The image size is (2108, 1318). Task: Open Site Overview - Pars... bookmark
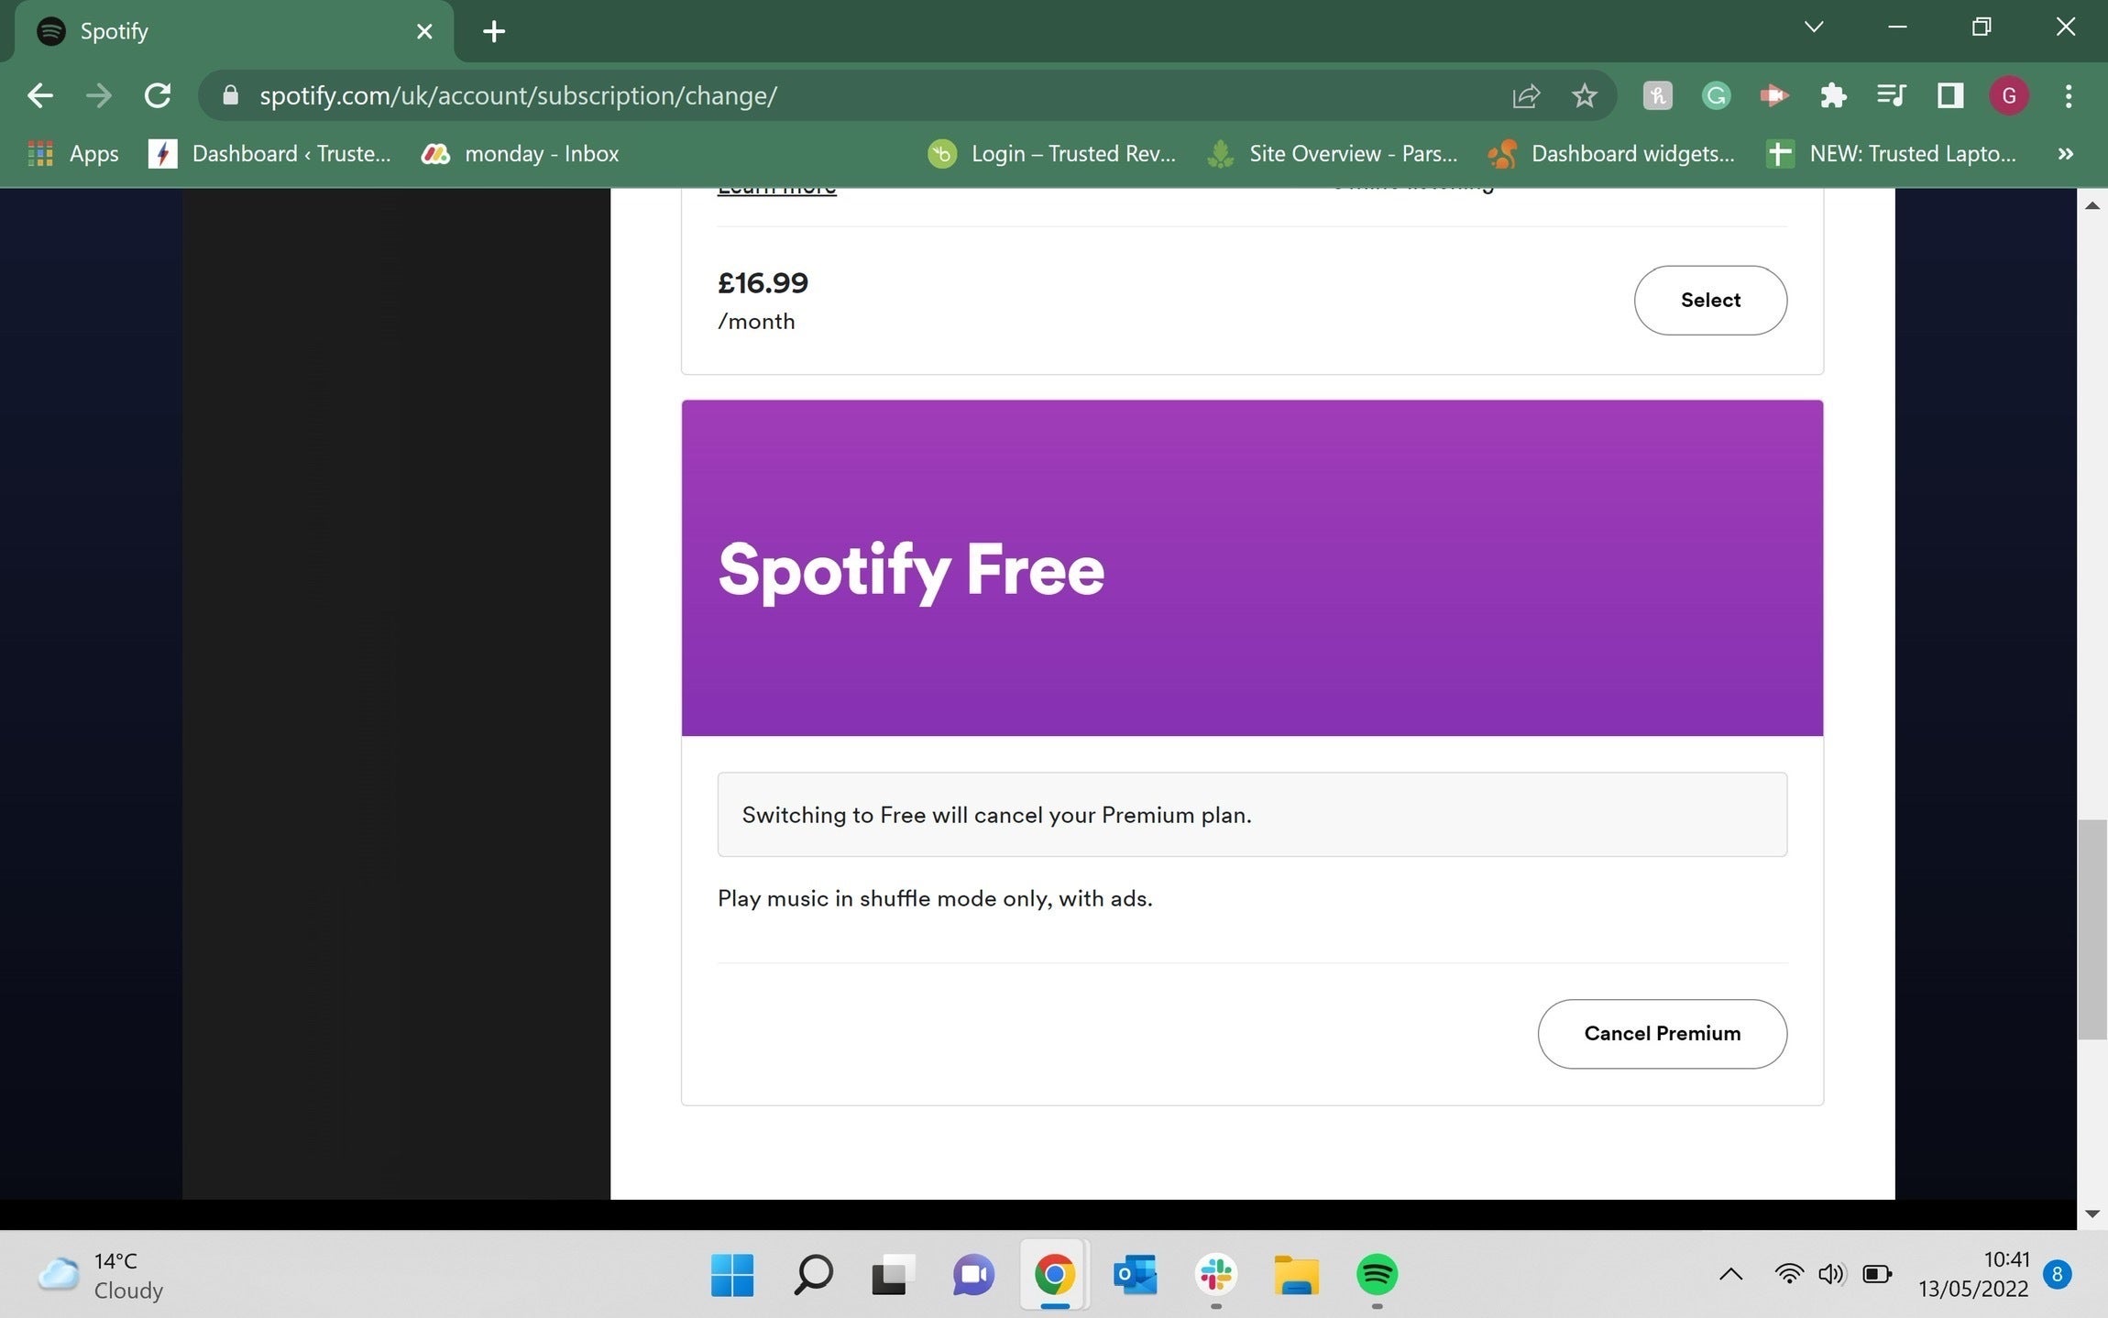[x=1332, y=153]
